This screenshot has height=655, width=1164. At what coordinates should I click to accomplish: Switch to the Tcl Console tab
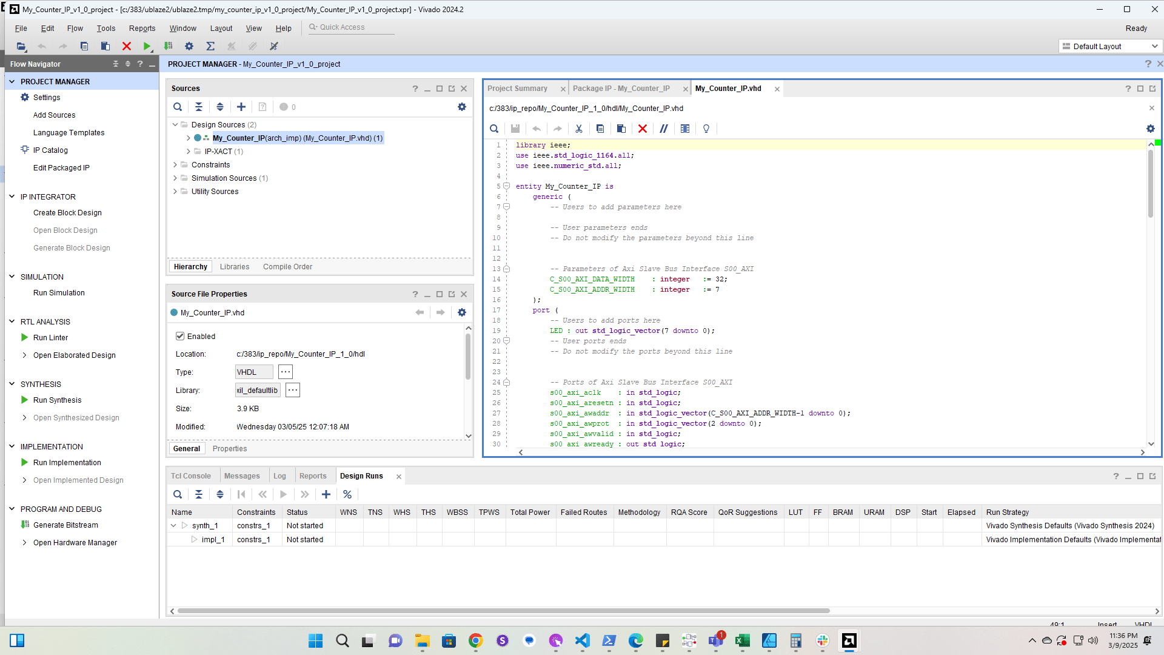pos(190,476)
